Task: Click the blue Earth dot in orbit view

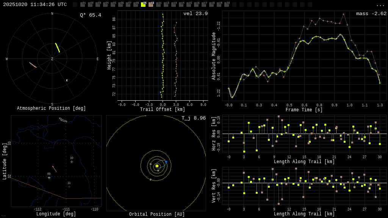Action: (x=166, y=162)
